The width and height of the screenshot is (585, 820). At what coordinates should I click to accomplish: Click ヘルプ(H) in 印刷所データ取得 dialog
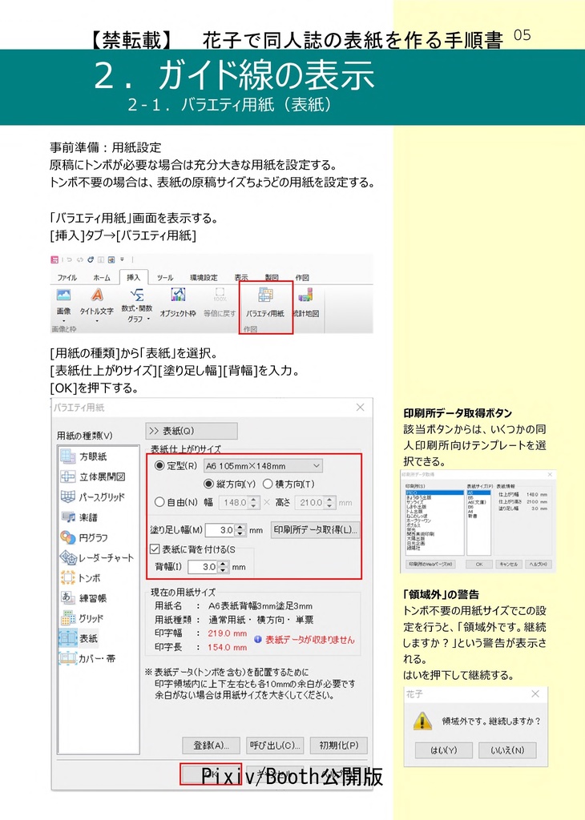tap(539, 565)
